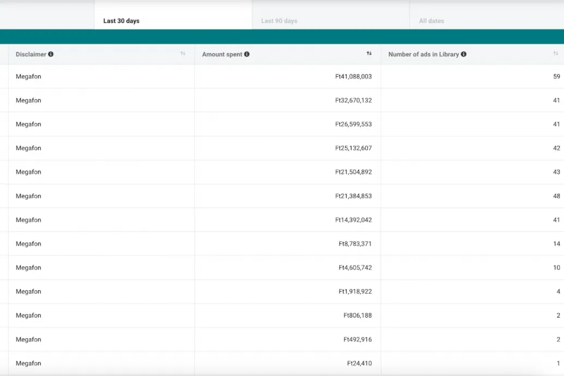Image resolution: width=564 pixels, height=376 pixels.
Task: Show info tooltip for Disclaimer column
Action: [x=51, y=54]
